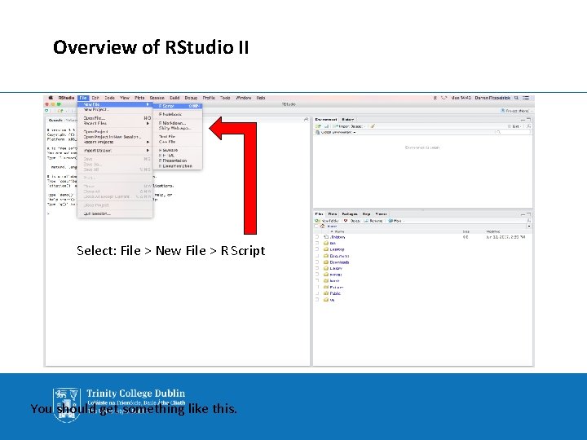Select Quit Session... in File menu
The width and height of the screenshot is (587, 440).
click(x=115, y=213)
